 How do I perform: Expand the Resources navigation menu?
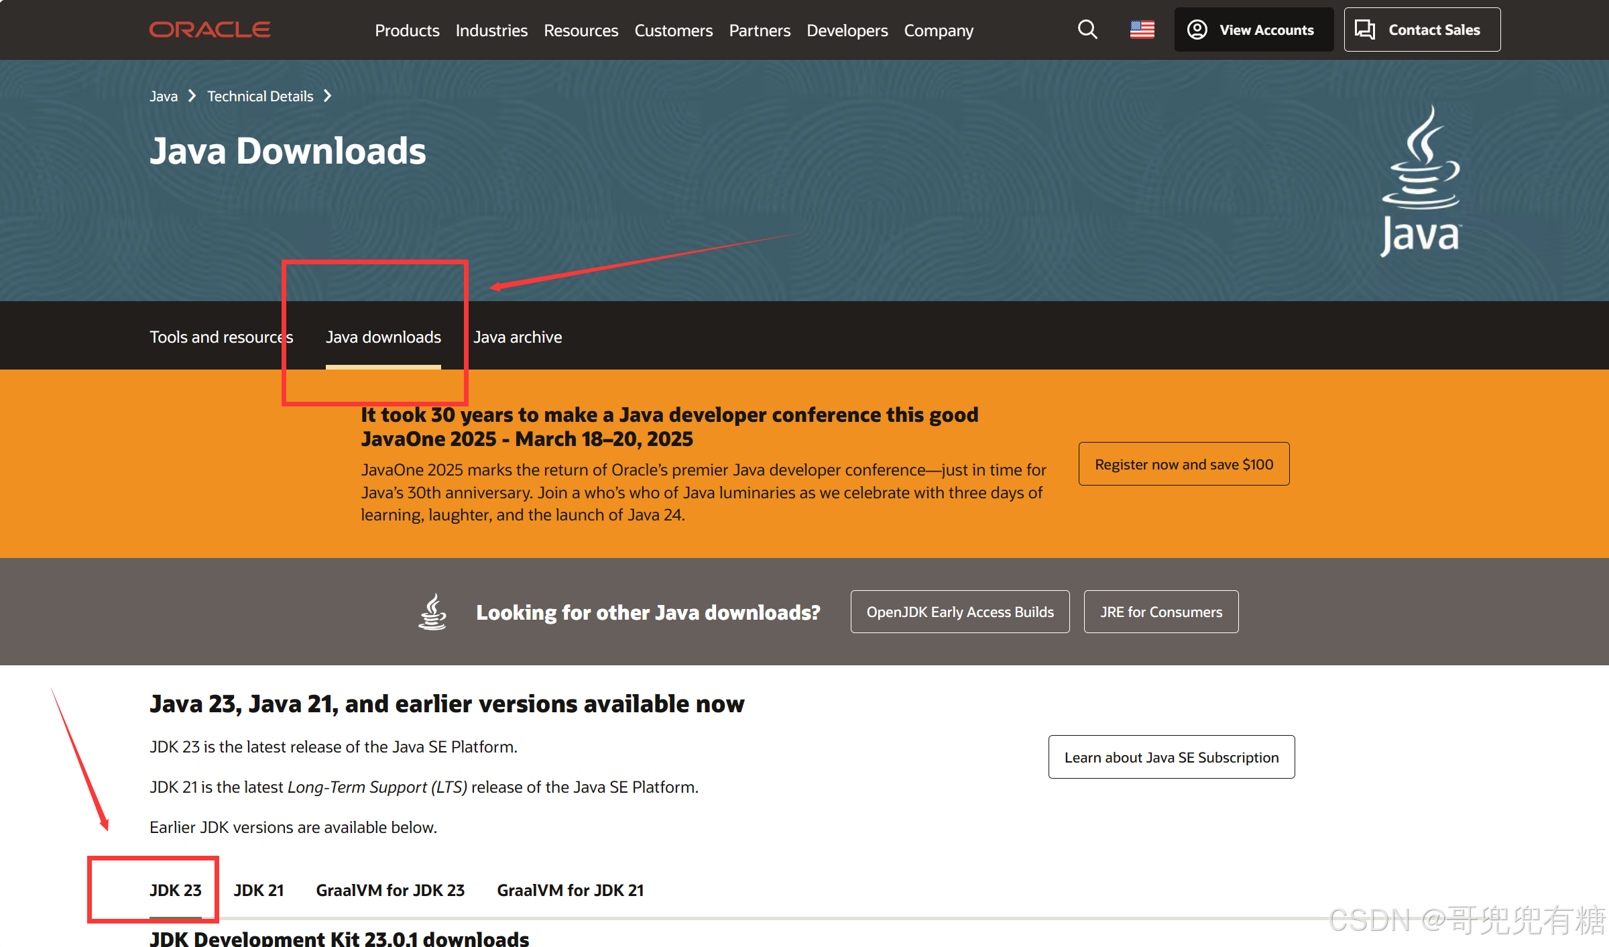(581, 30)
